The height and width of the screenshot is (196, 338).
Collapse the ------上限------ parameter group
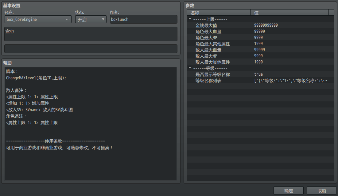tap(190, 19)
